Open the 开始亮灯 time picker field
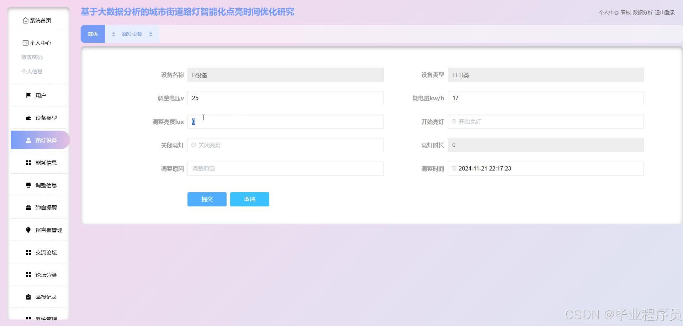 coord(546,122)
